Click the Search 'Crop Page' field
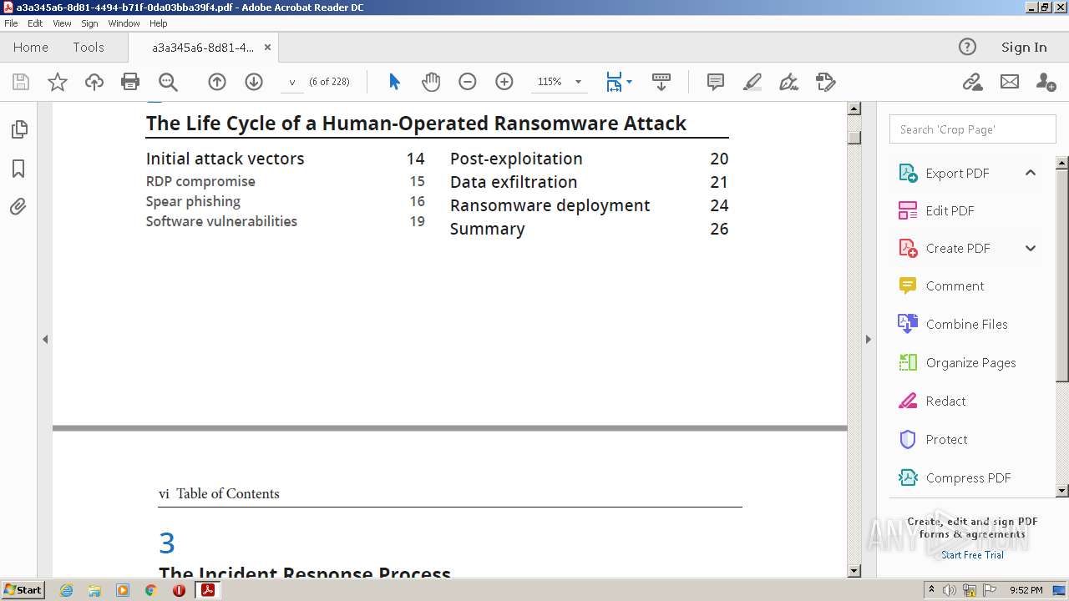 point(973,129)
